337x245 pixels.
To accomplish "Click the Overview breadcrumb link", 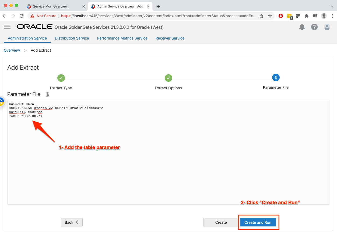I will coord(12,50).
